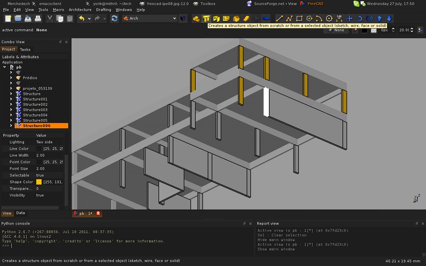Switch to the Data properties tab

pos(20,213)
